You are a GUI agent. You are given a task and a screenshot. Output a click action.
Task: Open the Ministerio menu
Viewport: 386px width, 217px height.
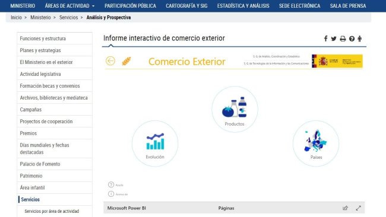click(x=23, y=6)
